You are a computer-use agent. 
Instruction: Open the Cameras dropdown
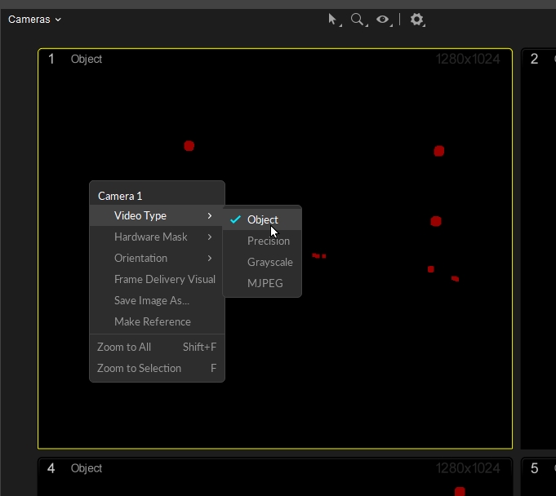click(34, 20)
